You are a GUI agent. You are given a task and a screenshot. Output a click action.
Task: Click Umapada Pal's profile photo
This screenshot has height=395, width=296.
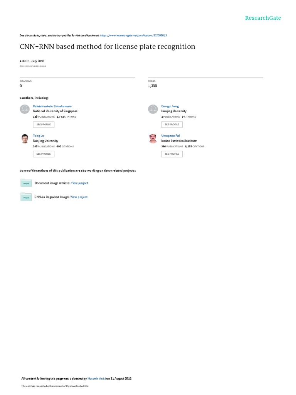[153, 138]
